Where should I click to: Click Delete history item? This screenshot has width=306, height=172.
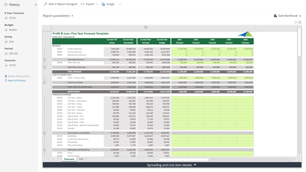tap(18, 76)
